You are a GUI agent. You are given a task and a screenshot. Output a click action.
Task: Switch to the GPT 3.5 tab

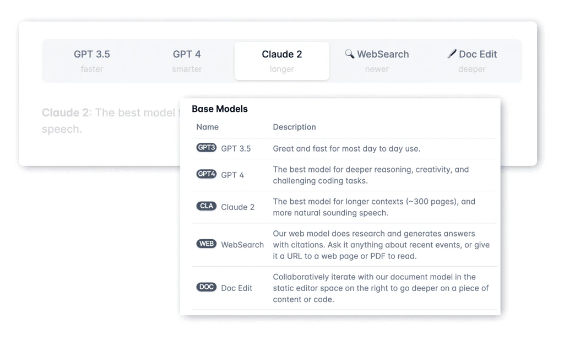(x=92, y=60)
